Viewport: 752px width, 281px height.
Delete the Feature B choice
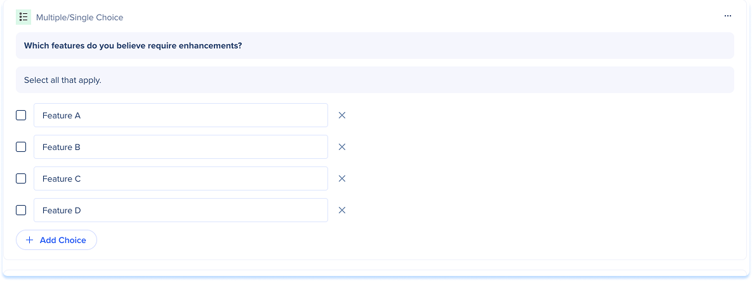[341, 147]
